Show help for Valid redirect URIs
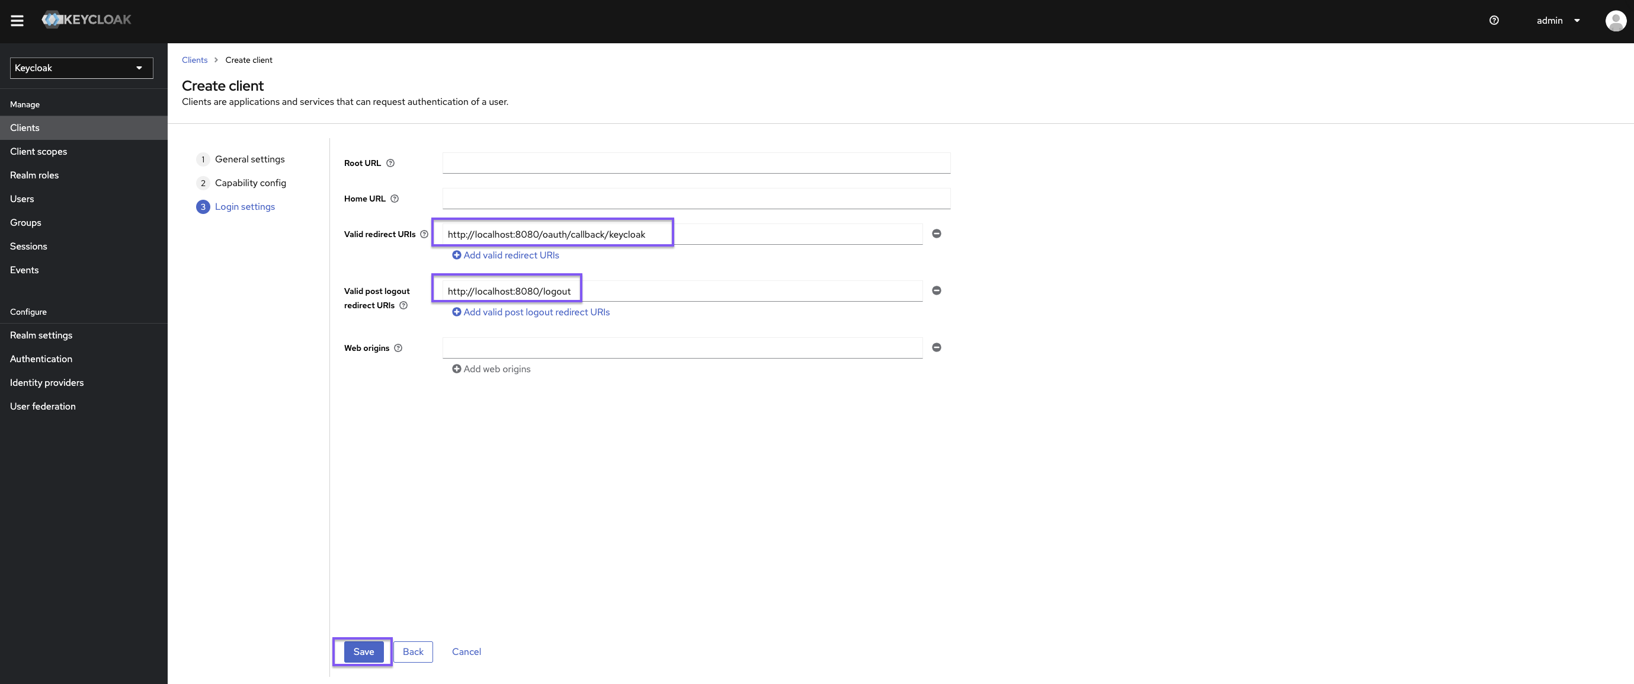1634x684 pixels. (x=424, y=234)
